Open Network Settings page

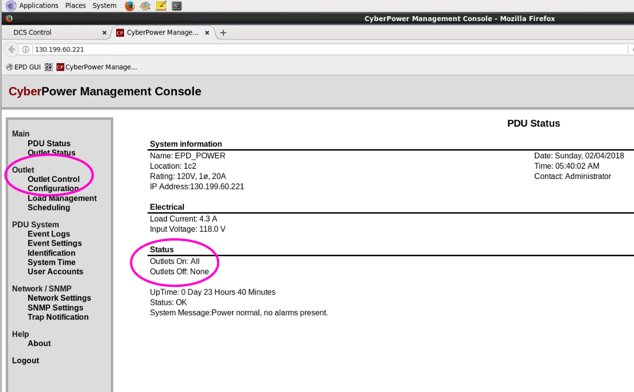pyautogui.click(x=59, y=298)
